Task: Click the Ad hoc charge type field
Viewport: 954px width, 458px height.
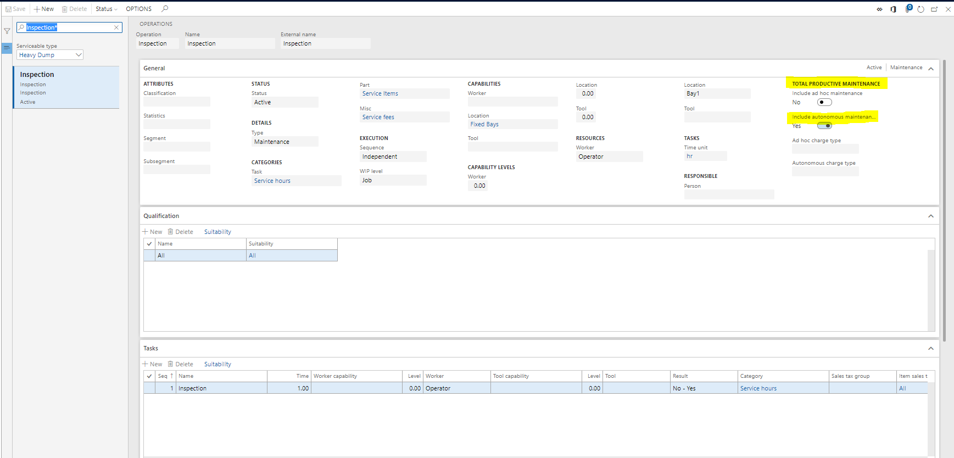Action: (825, 149)
